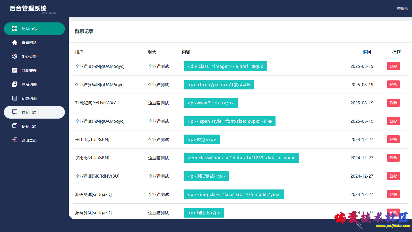
Task: Remove the 测试测试 message record
Action: tap(393, 176)
